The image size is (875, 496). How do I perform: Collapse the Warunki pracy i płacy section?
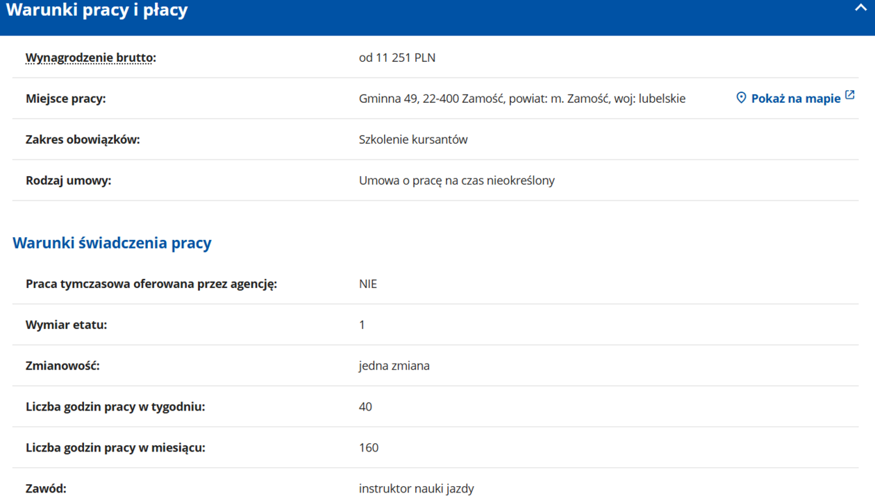(860, 8)
